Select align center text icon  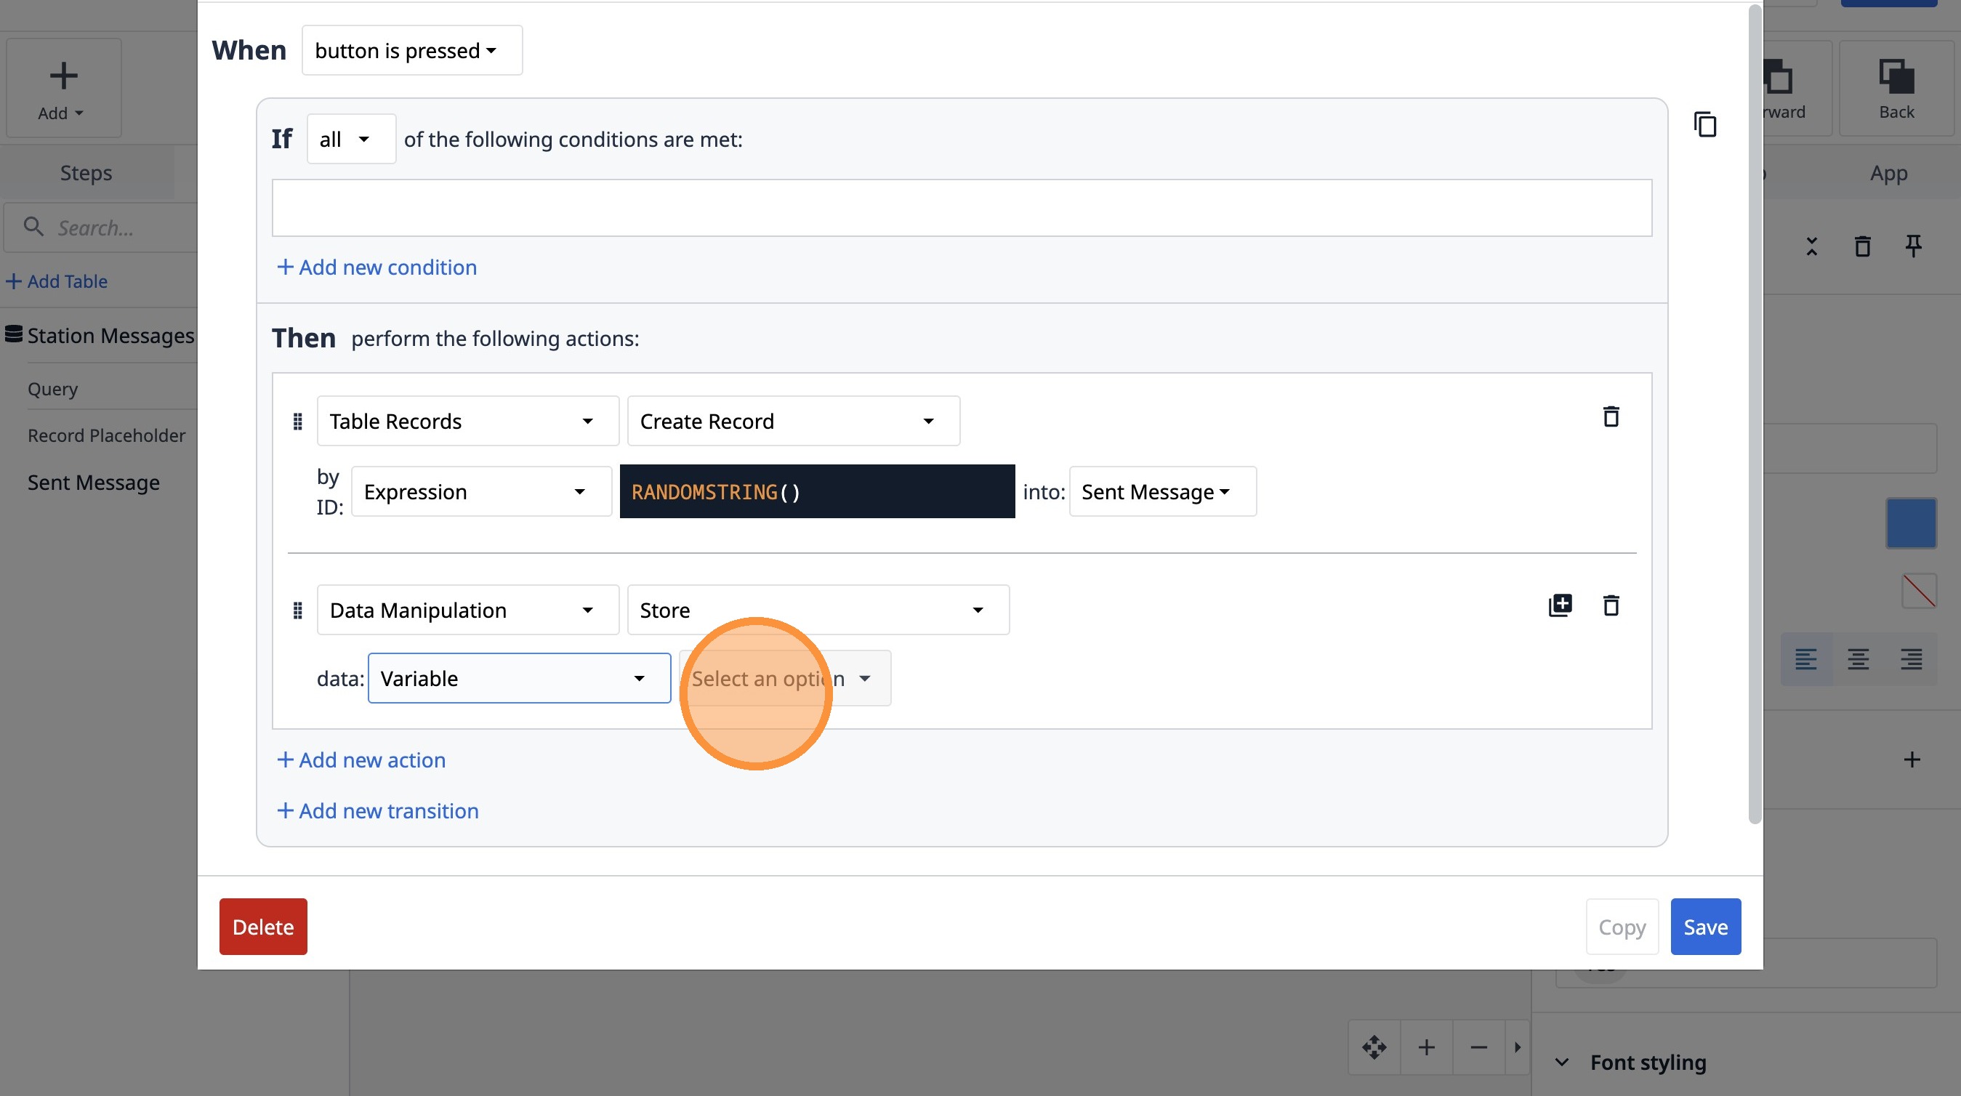click(1859, 659)
